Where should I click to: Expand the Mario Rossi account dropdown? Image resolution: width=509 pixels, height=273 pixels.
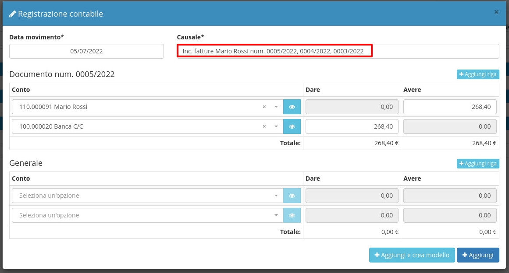(276, 107)
